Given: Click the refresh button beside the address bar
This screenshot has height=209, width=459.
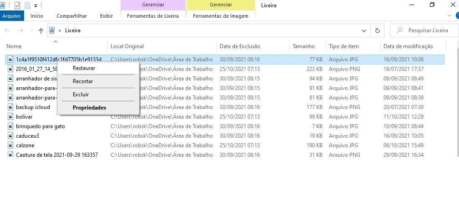Looking at the screenshot, I should click(377, 30).
